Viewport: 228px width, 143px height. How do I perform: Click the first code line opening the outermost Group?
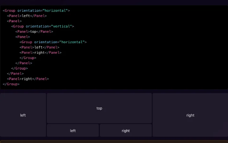36,10
